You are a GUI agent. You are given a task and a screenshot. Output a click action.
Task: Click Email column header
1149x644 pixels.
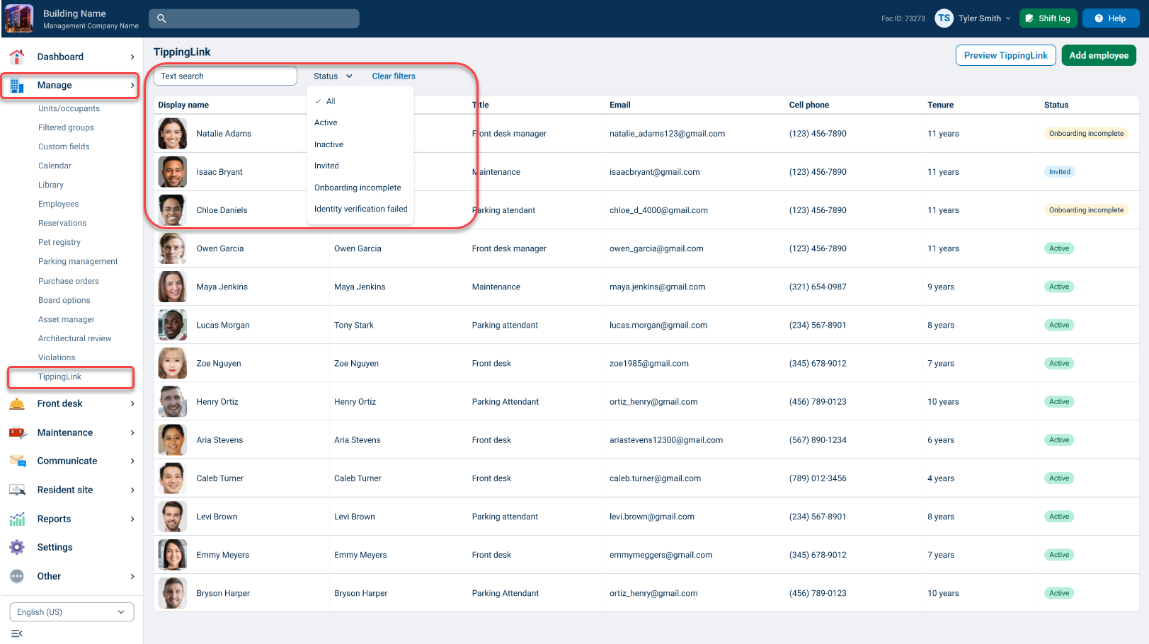tap(619, 105)
